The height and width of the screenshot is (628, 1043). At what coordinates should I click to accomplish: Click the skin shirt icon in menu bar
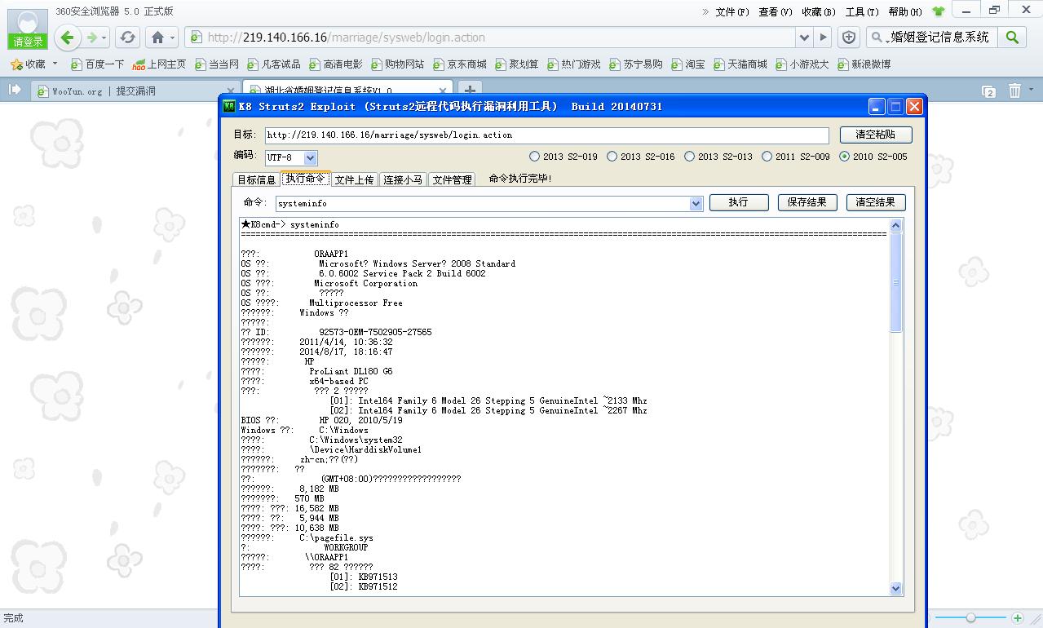tap(938, 11)
